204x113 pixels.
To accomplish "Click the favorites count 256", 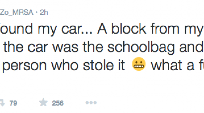I will [58, 103].
